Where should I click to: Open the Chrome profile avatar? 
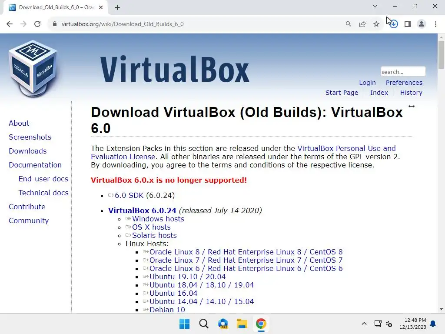pyautogui.click(x=422, y=24)
